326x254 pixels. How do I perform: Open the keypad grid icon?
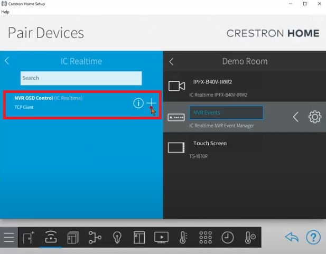click(x=206, y=238)
